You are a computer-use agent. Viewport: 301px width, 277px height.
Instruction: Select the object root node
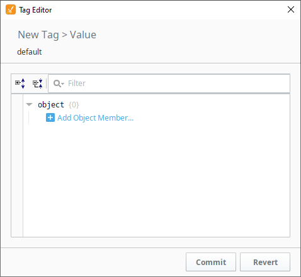(x=51, y=104)
